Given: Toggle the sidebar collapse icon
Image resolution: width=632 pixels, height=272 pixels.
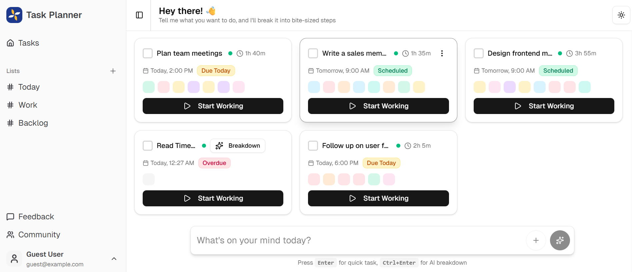Looking at the screenshot, I should [x=139, y=15].
